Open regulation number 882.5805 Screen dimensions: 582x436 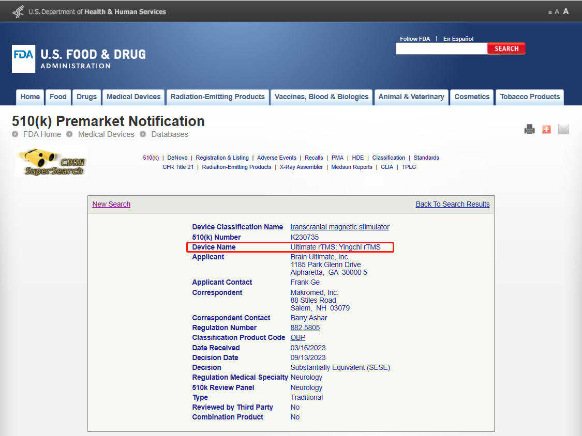[305, 328]
